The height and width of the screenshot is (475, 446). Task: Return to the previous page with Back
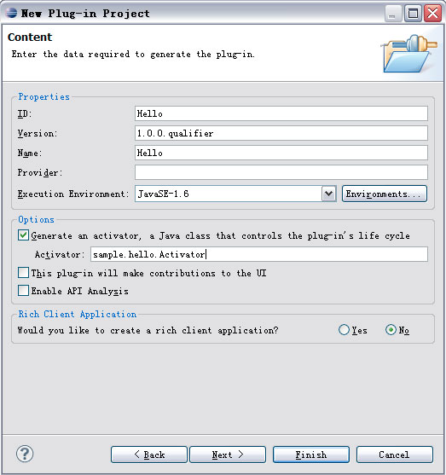pos(149,455)
